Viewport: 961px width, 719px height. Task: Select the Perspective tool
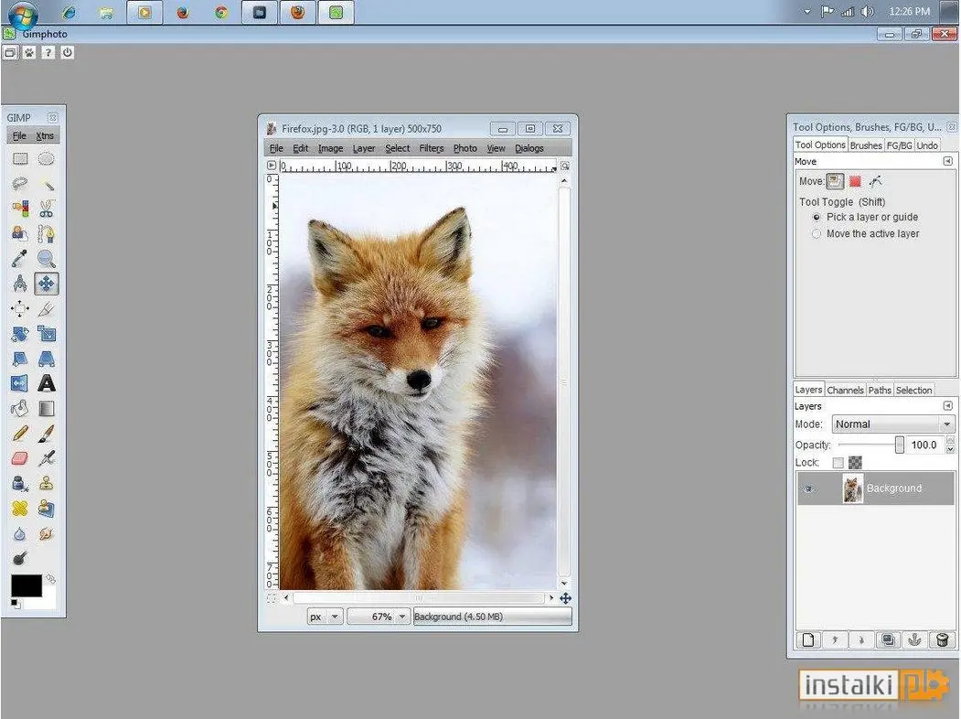[46, 359]
